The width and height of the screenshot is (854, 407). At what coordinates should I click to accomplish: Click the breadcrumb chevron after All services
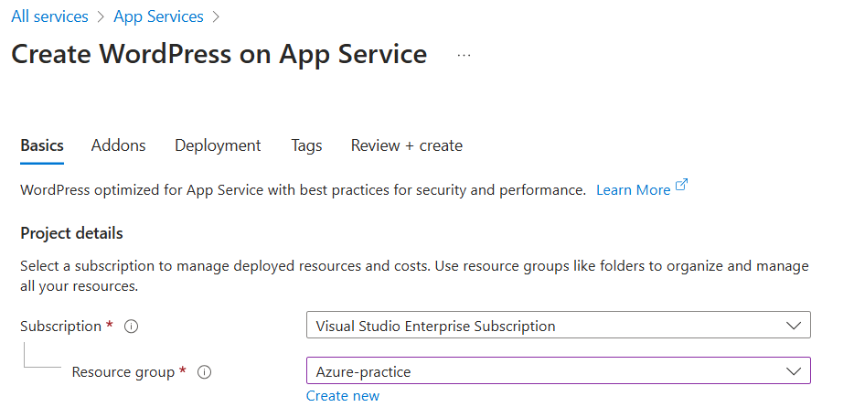[x=101, y=17]
